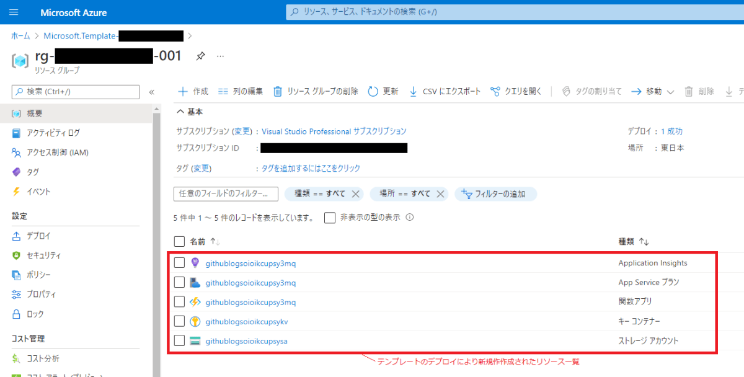Open the App Service プラン resource link
Image resolution: width=744 pixels, height=377 pixels.
coord(250,283)
